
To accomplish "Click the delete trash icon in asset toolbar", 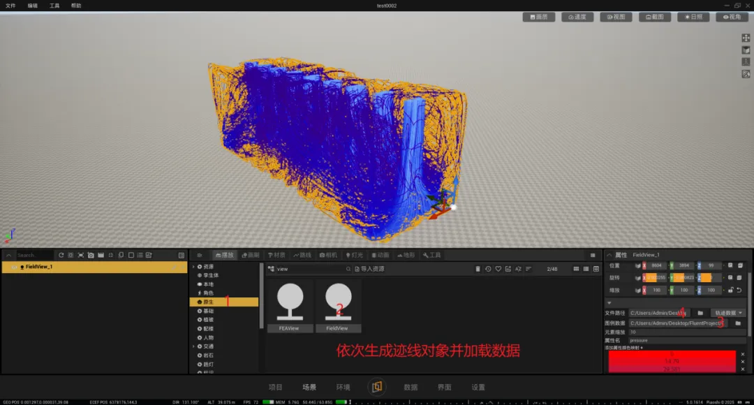I will pos(478,269).
